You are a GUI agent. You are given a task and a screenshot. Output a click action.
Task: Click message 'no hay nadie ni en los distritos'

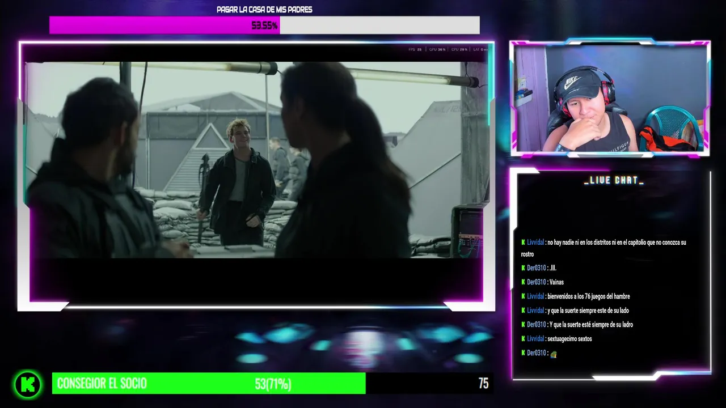(603, 248)
